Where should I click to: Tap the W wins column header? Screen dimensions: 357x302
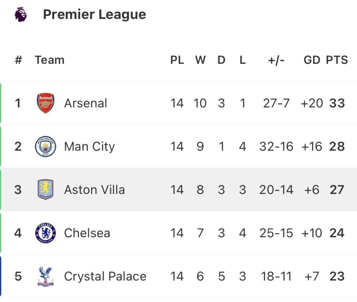[x=200, y=60]
